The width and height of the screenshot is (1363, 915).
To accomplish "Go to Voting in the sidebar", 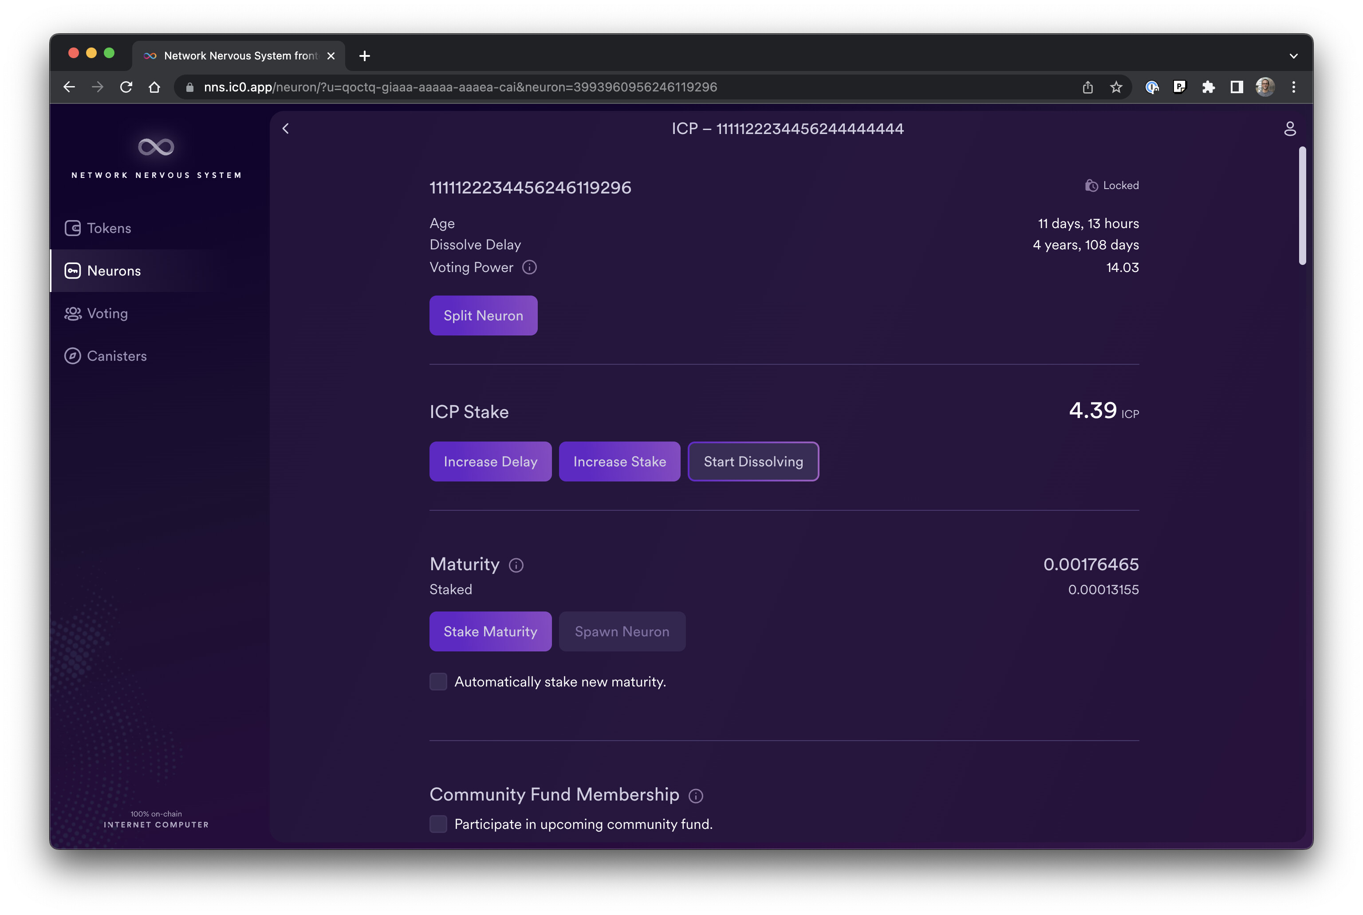I will point(107,313).
